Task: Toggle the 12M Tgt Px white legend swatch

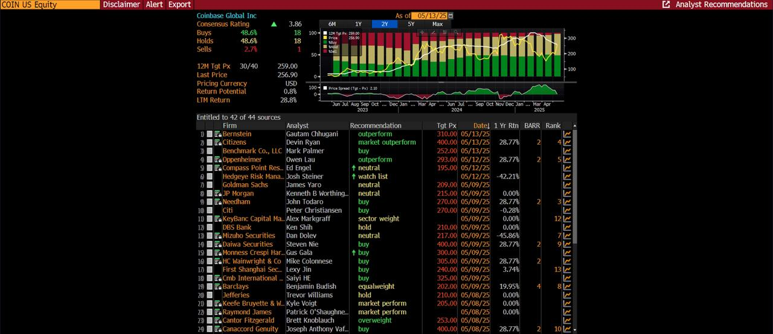Action: point(325,33)
